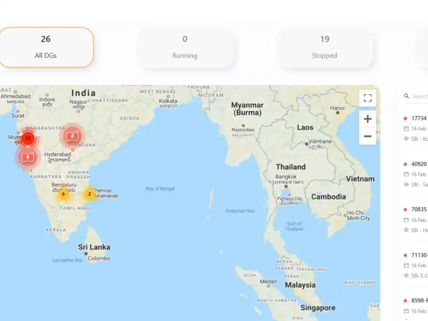Open the yellow cluster marker numbered 2
Image resolution: width=428 pixels, height=321 pixels.
point(89,194)
